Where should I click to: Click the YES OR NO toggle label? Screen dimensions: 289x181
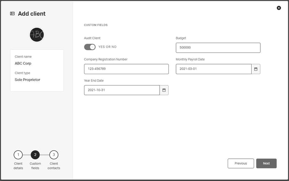108,47
